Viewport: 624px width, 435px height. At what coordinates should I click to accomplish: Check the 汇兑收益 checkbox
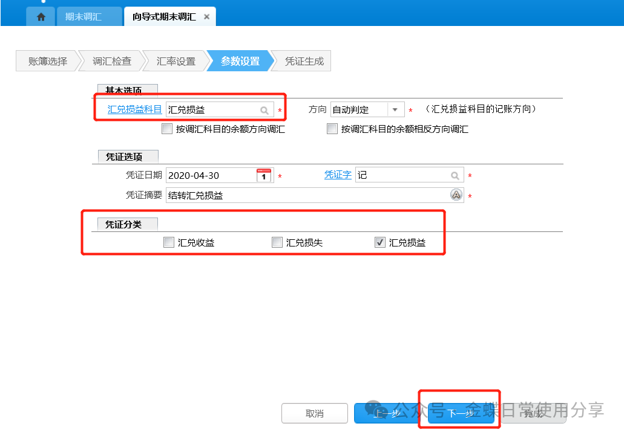click(169, 243)
